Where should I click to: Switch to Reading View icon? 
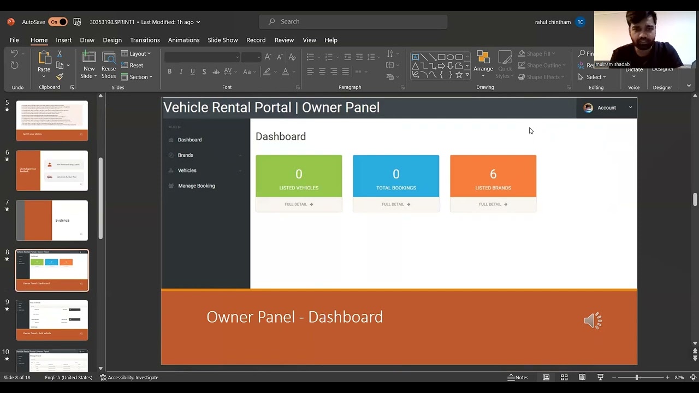[x=582, y=377]
